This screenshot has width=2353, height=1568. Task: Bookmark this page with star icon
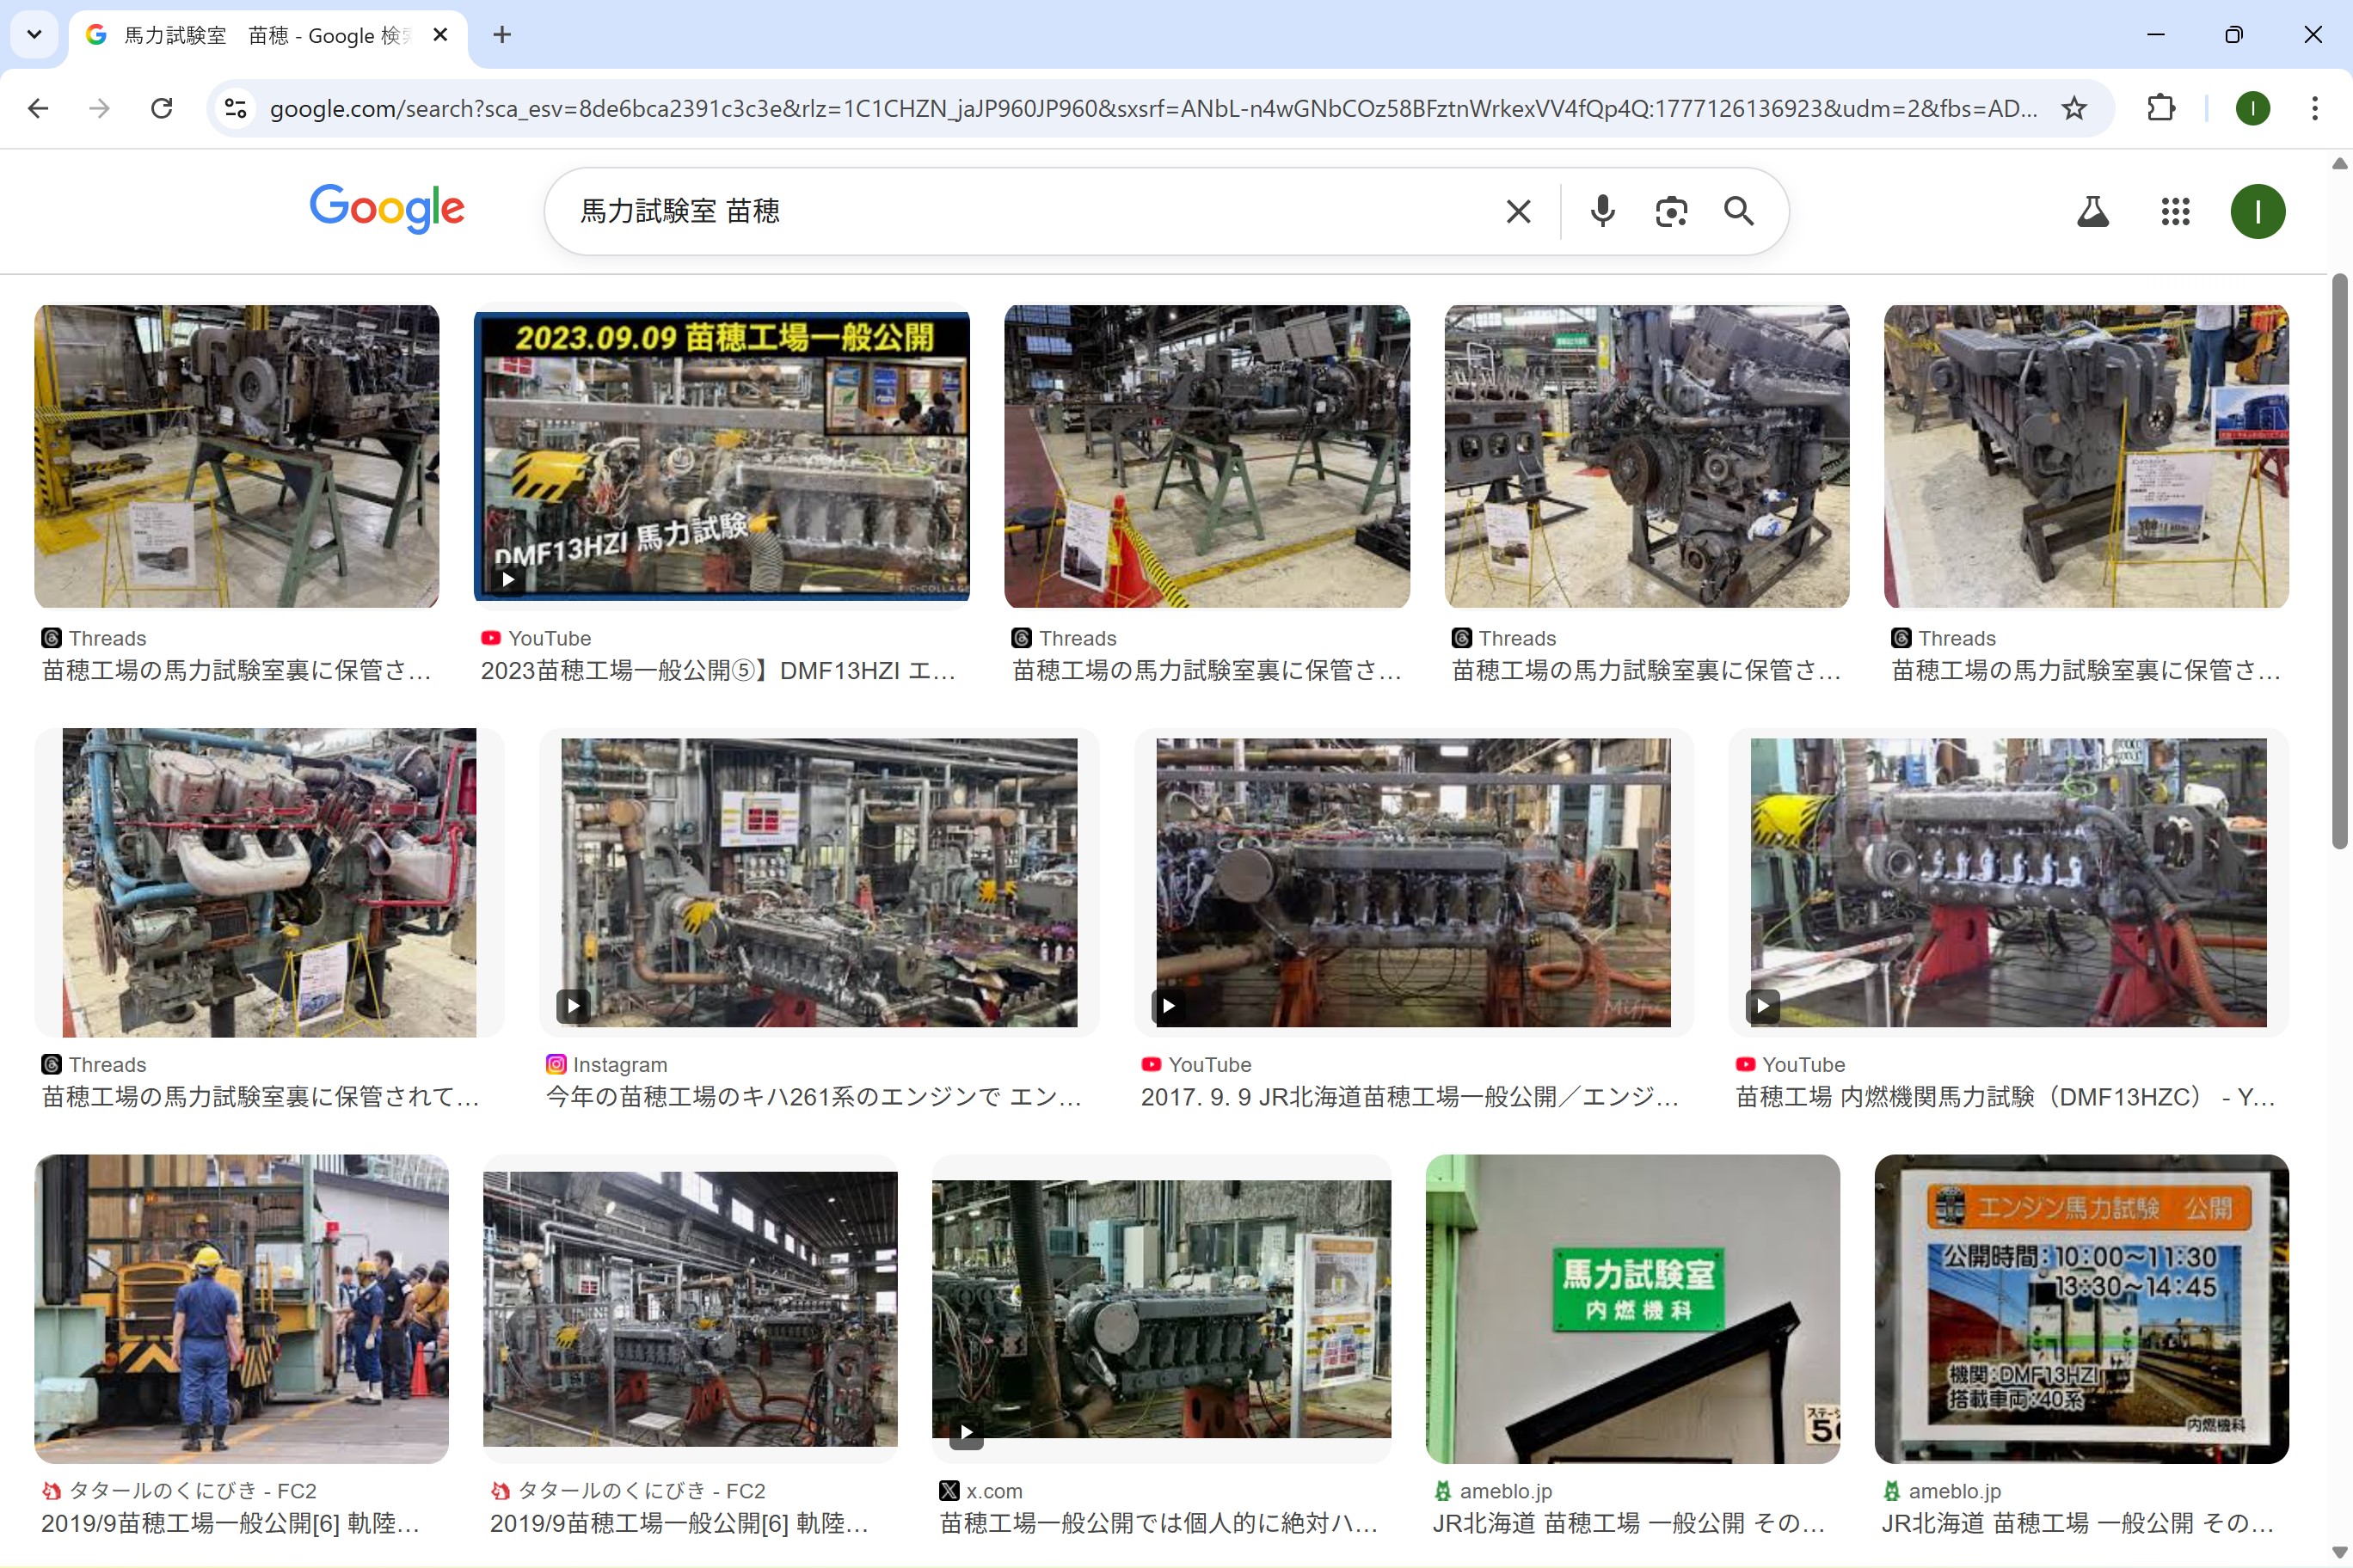tap(2073, 108)
